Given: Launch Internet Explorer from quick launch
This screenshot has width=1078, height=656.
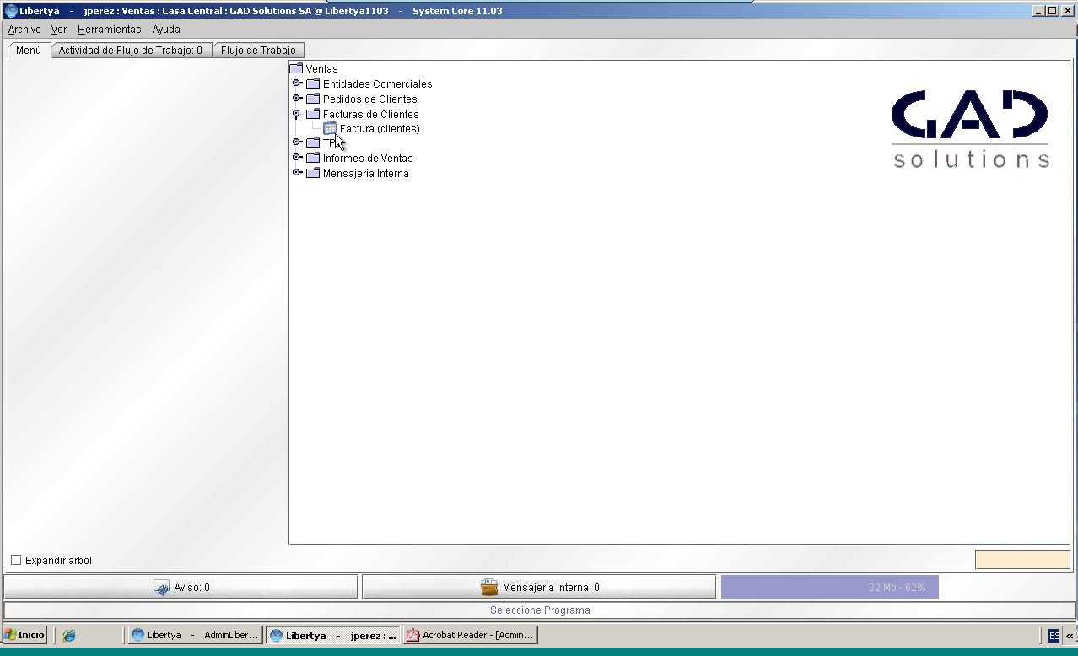Looking at the screenshot, I should click(69, 636).
